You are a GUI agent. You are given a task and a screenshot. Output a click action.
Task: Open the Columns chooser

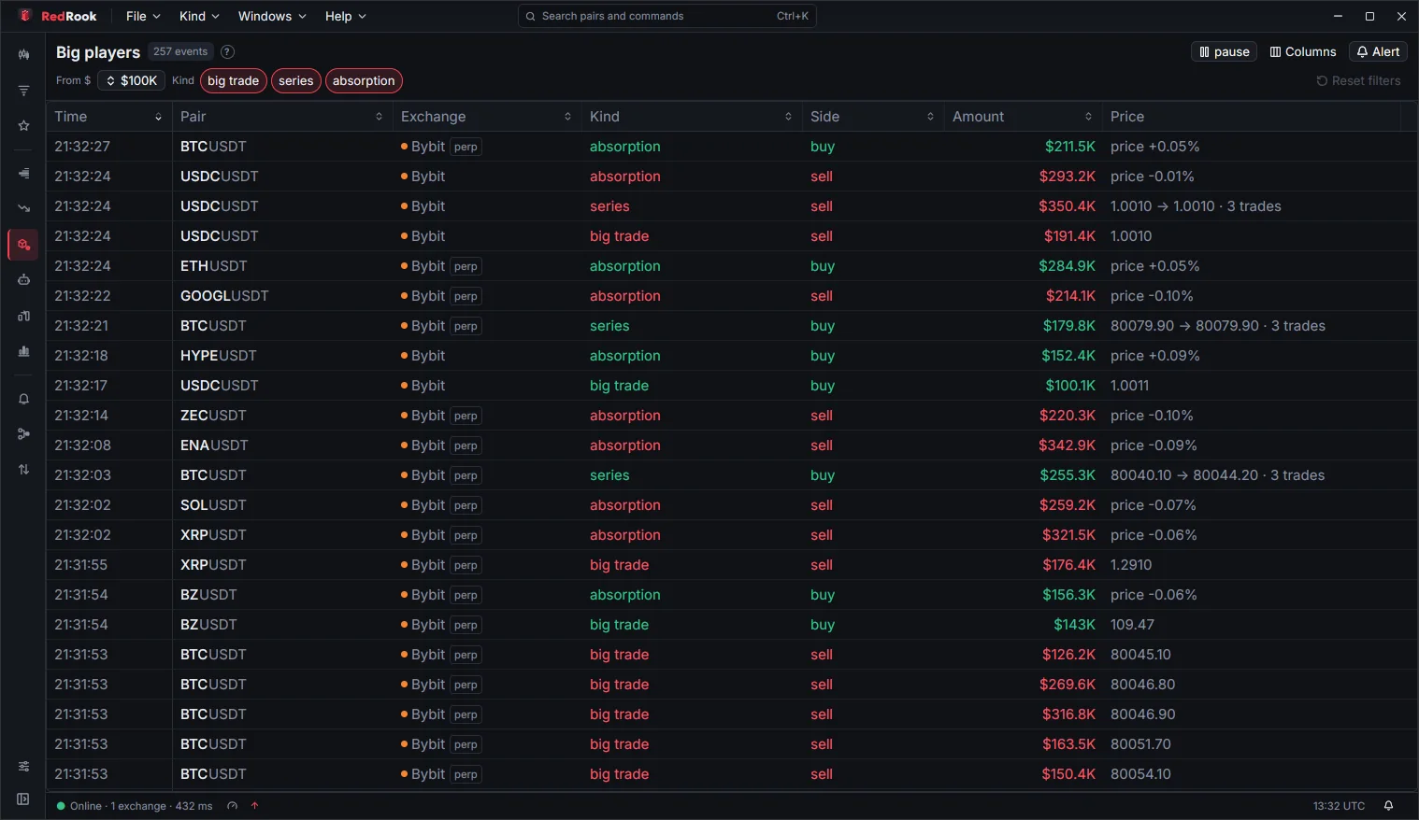(x=1303, y=52)
